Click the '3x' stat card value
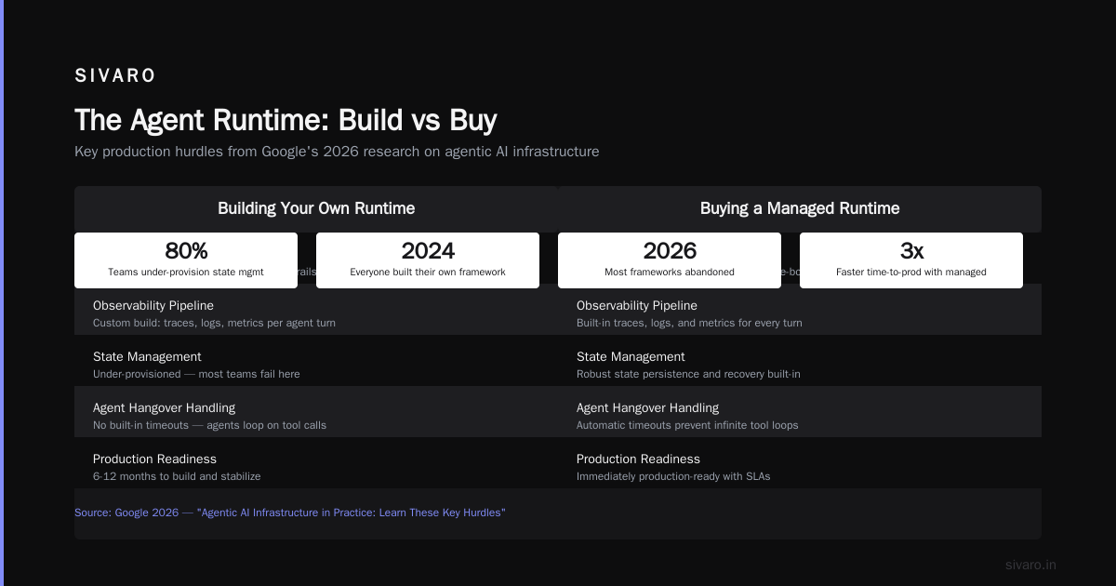1116x586 pixels. 911,251
